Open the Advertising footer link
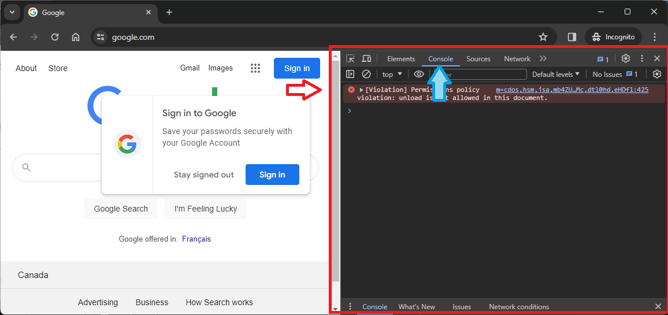 pos(98,302)
